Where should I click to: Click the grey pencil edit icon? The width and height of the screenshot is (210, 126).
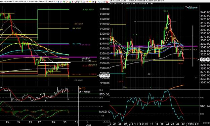coord(99,2)
